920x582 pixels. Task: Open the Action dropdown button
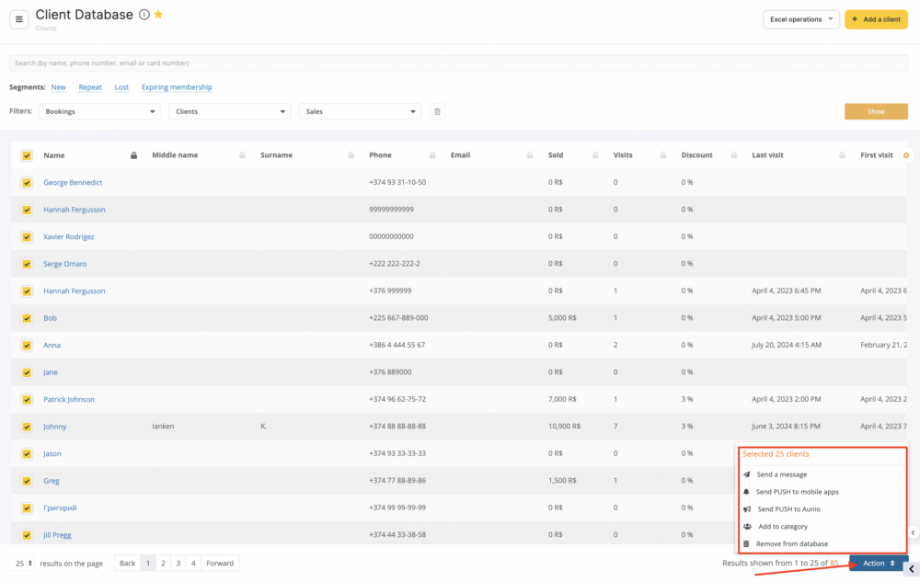pyautogui.click(x=879, y=564)
